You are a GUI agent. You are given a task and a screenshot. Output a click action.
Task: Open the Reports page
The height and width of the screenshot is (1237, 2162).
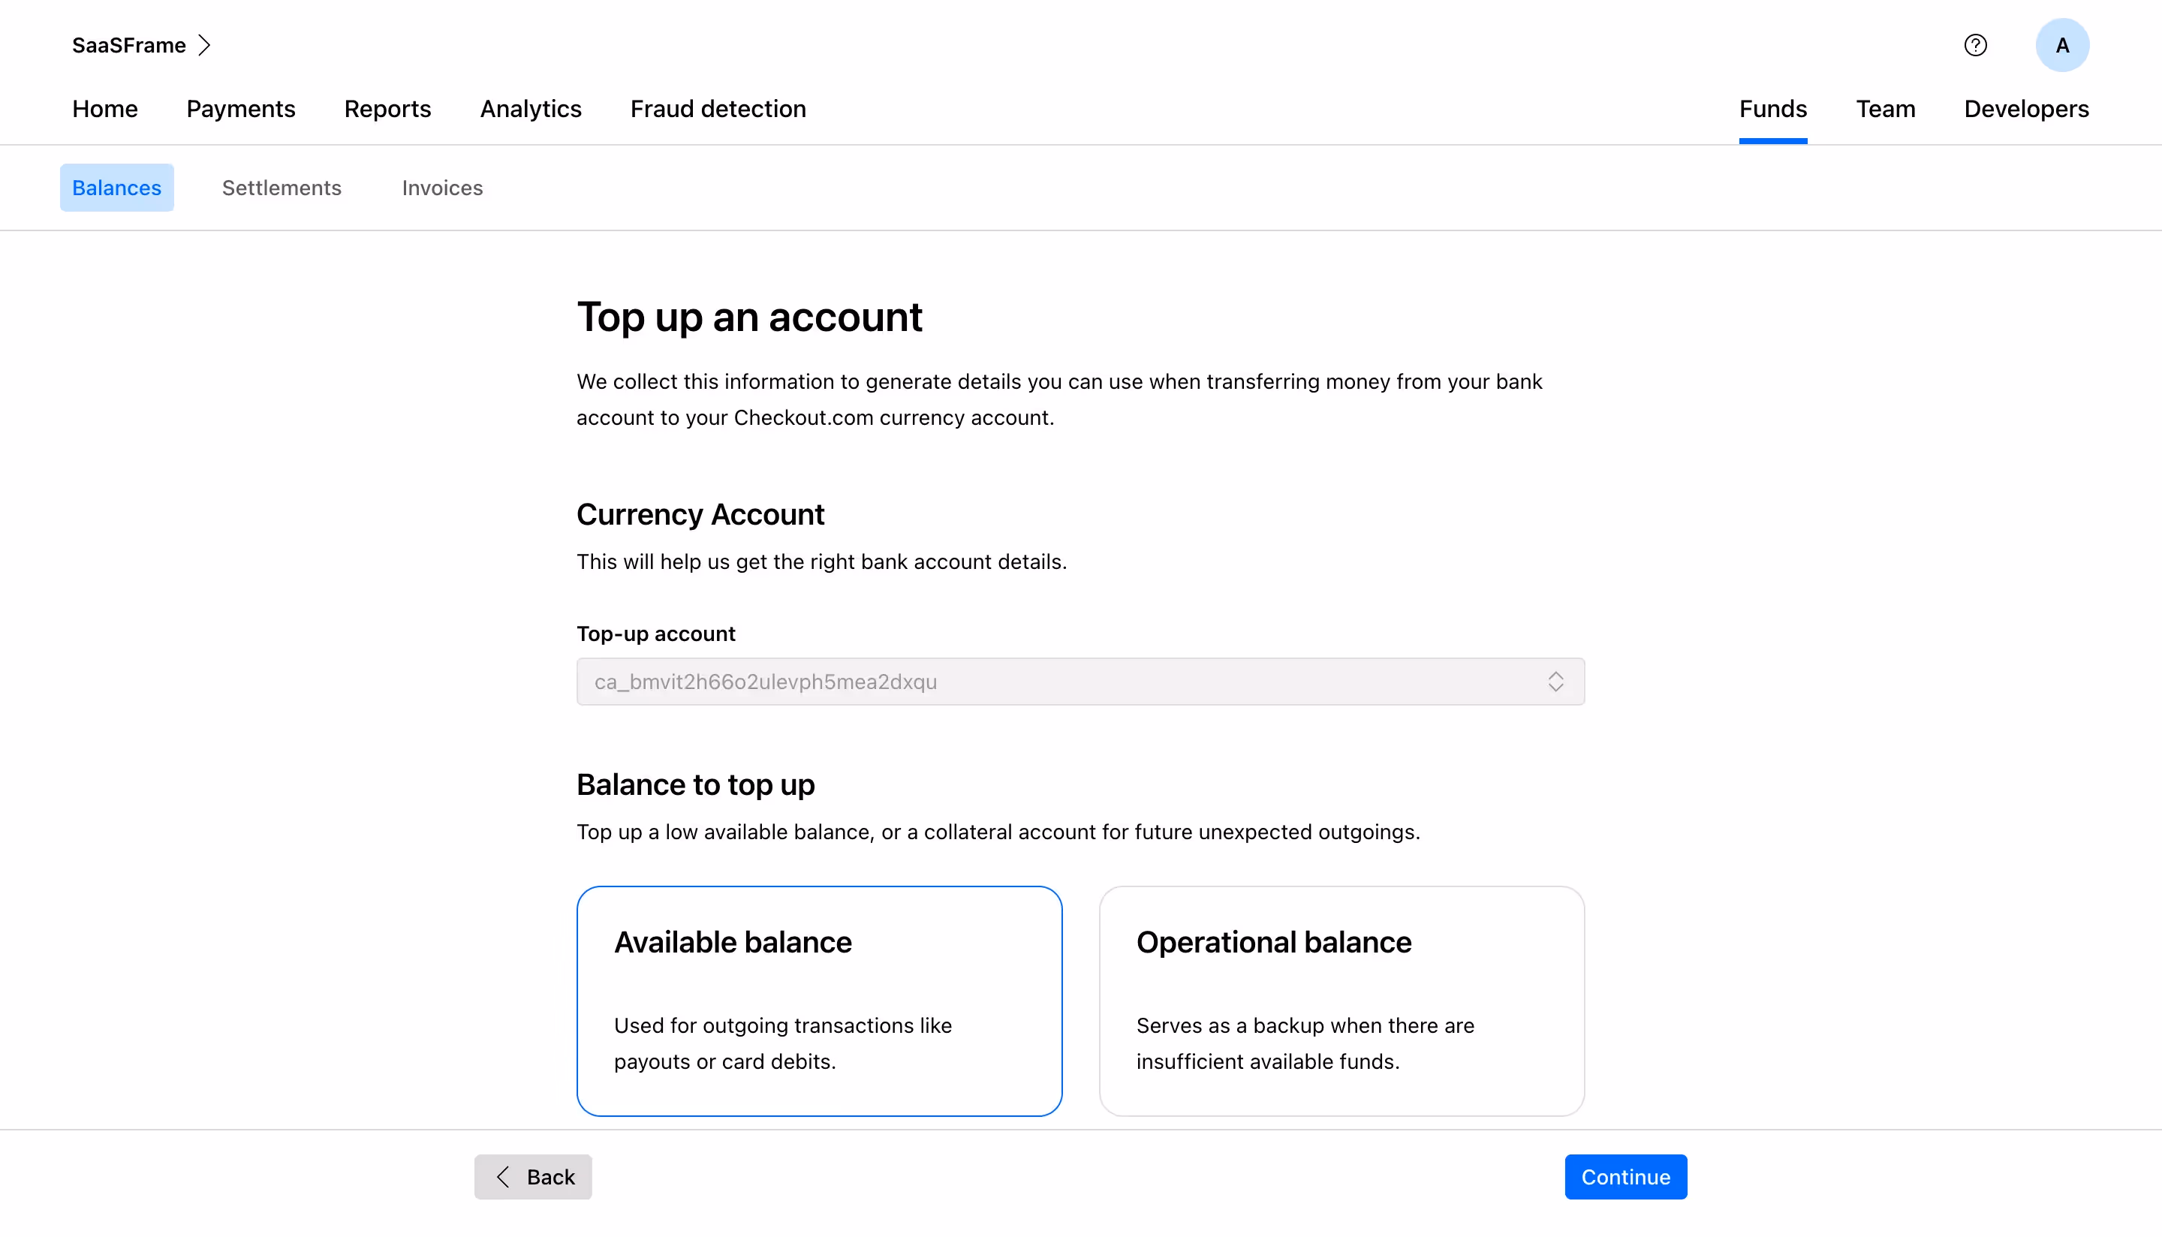(x=387, y=109)
